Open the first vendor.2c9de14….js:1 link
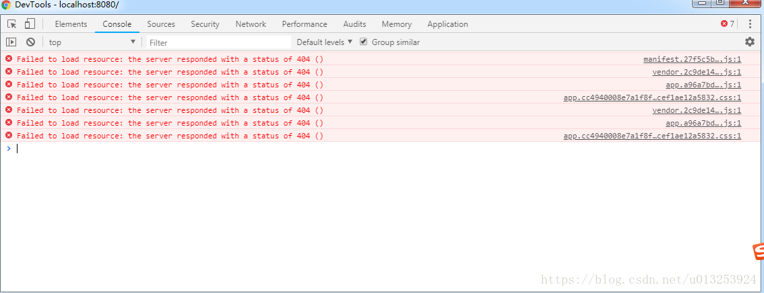The image size is (764, 293). [x=697, y=72]
